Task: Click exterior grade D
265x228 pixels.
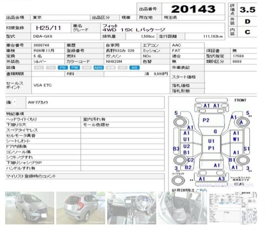Action: point(248,21)
